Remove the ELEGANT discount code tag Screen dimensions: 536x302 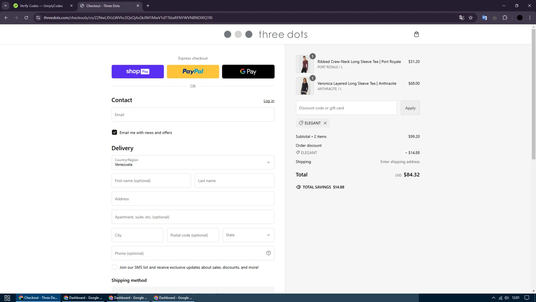point(325,123)
